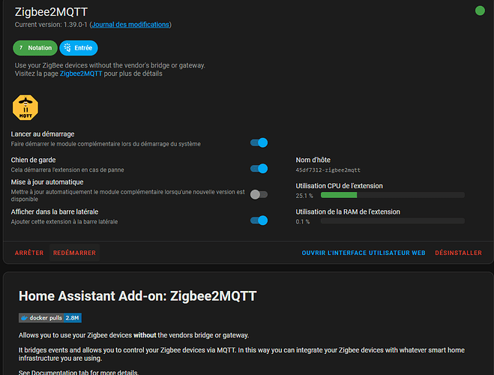Click 'See Documentation tab for more details' text

coord(79,372)
